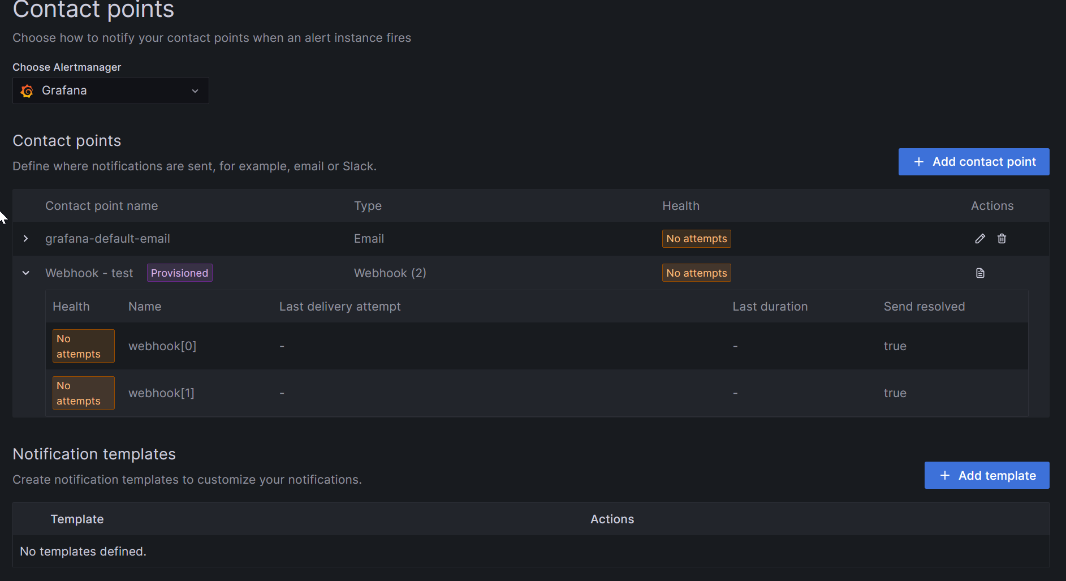Click the plus icon on Add template
The width and height of the screenshot is (1066, 581).
944,475
